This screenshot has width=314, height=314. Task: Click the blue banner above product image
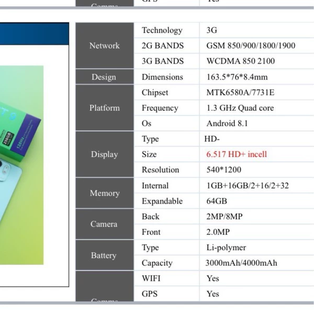click(35, 33)
